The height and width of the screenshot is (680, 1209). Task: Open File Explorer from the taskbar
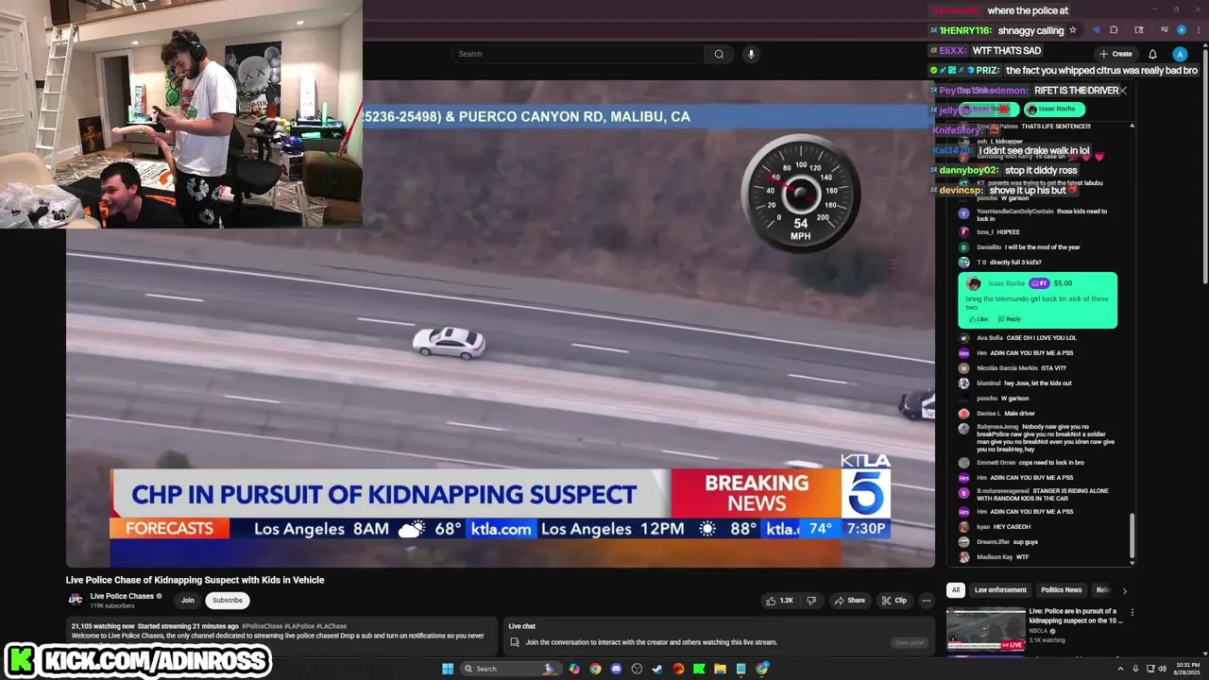coord(720,669)
